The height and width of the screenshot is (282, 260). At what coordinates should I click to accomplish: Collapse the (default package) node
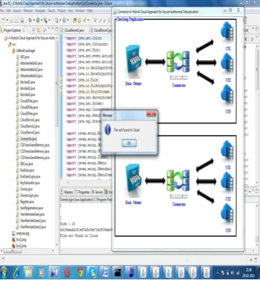[x=23, y=50]
